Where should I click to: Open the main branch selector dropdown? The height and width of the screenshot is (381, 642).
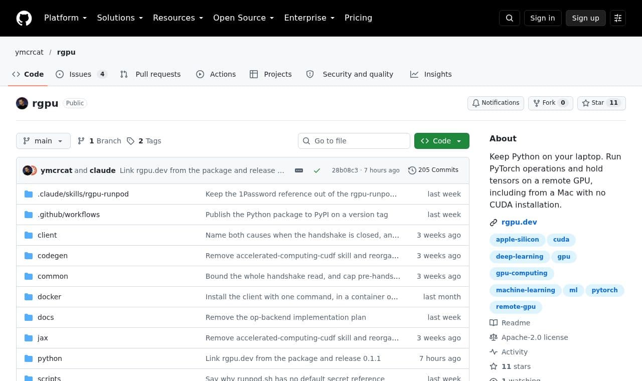(43, 141)
